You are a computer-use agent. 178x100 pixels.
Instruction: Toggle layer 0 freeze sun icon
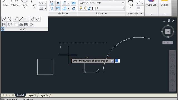pos(85,8)
